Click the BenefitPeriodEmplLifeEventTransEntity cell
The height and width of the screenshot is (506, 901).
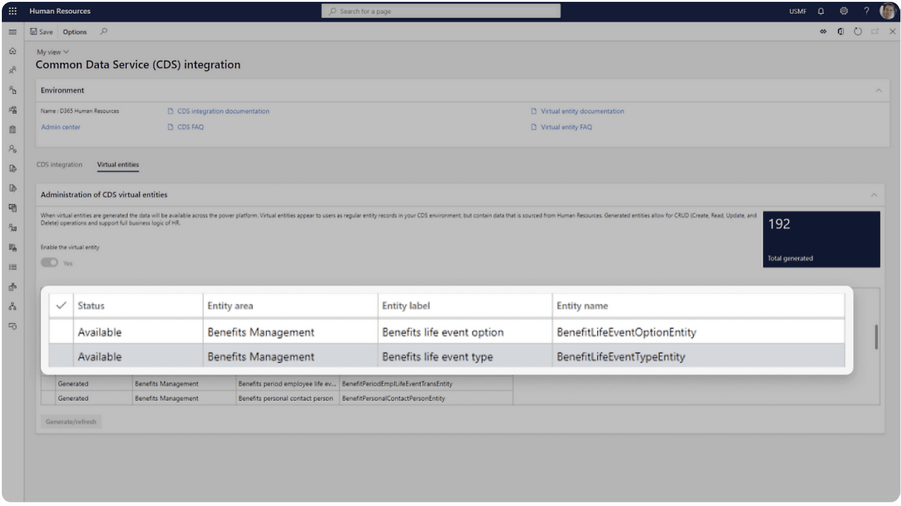(x=426, y=384)
